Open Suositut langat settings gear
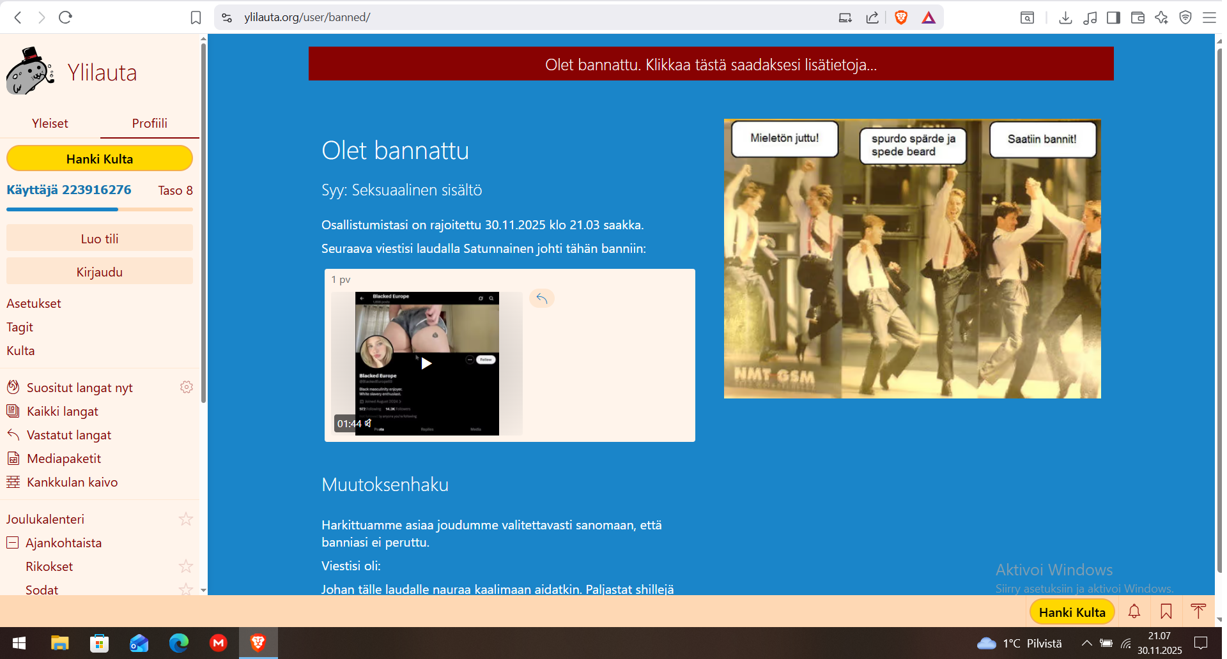Screen dimensions: 1227x659 (x=187, y=387)
